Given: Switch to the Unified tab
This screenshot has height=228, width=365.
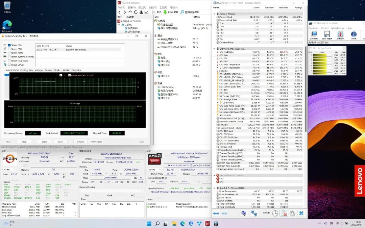Looking at the screenshot, I should coord(66,70).
